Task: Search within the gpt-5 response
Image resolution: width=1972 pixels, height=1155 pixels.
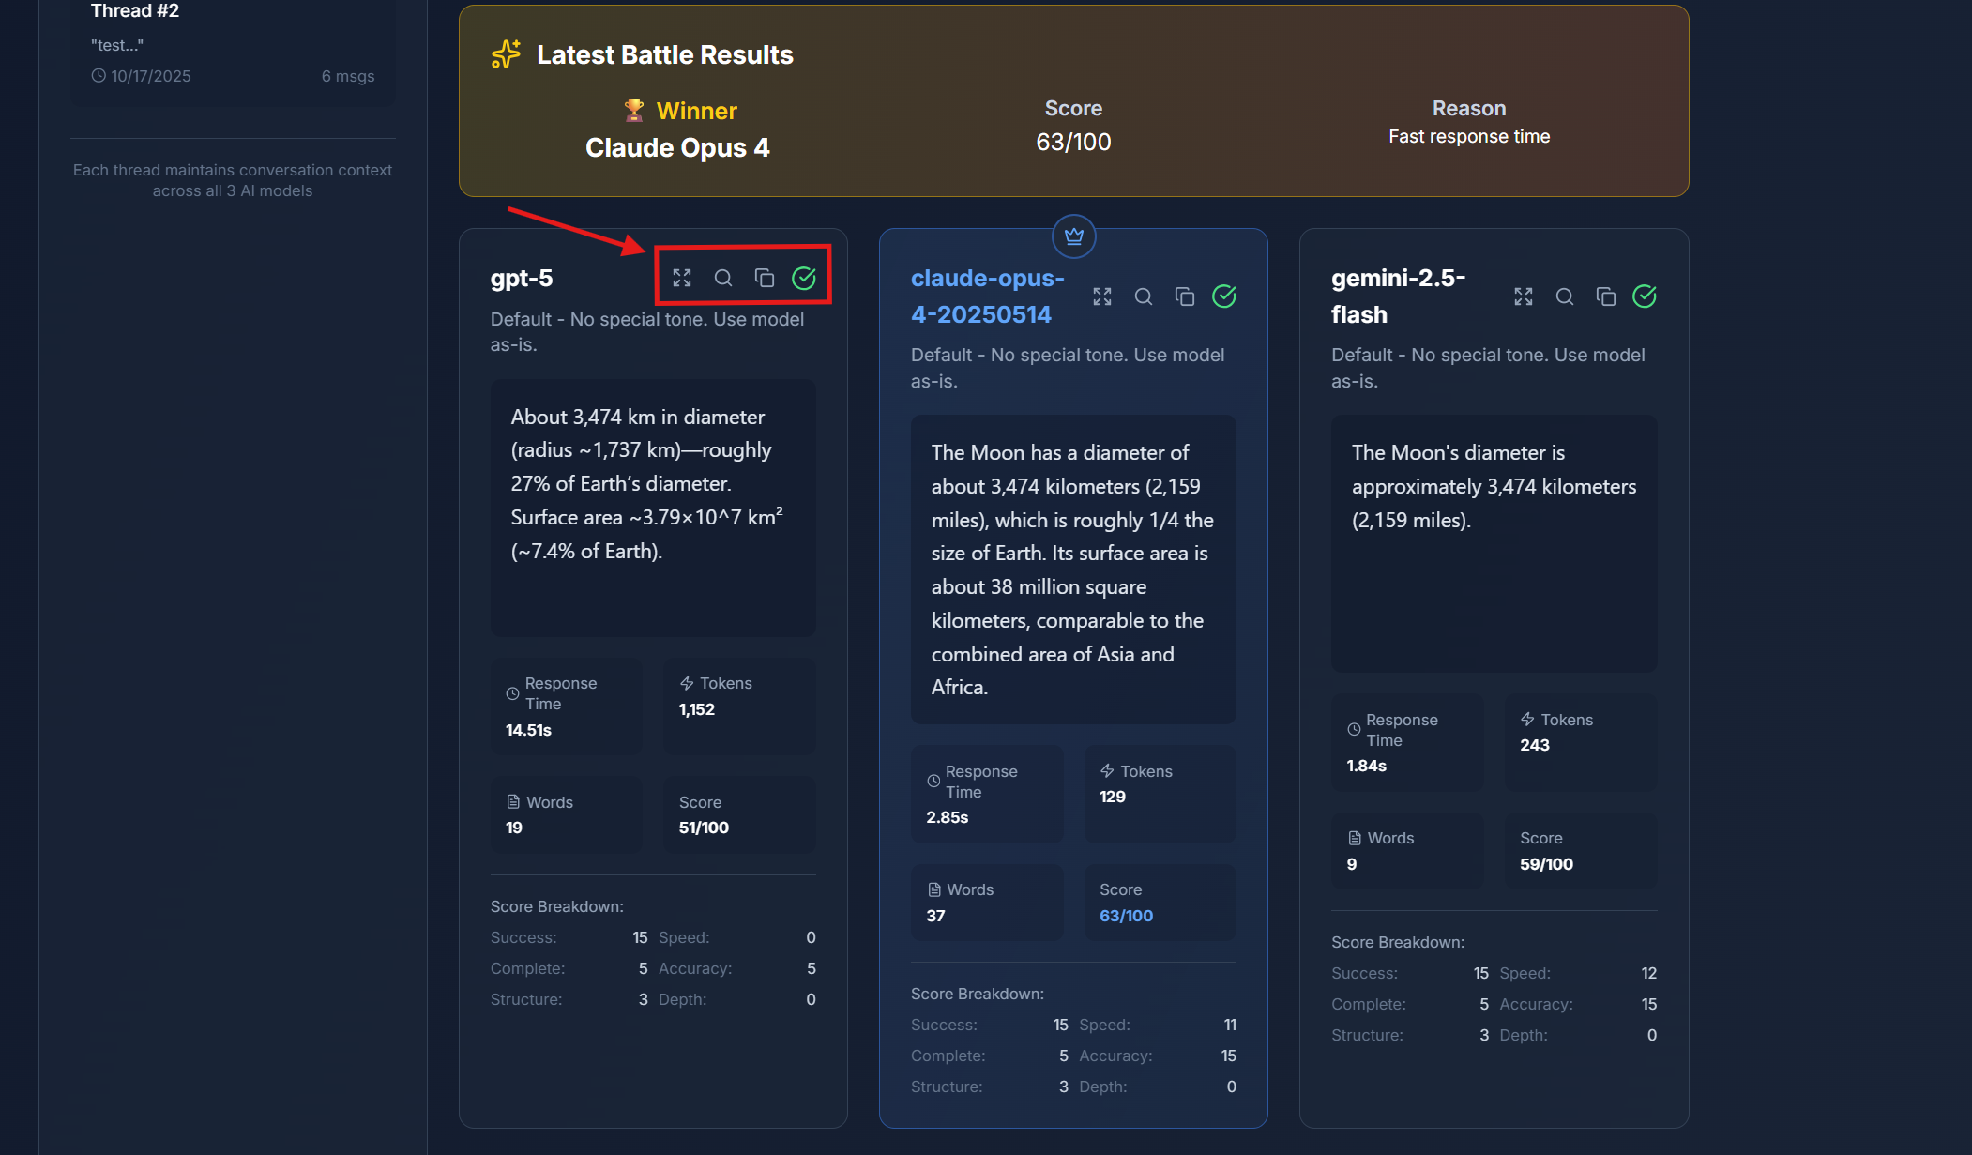Action: (x=723, y=278)
